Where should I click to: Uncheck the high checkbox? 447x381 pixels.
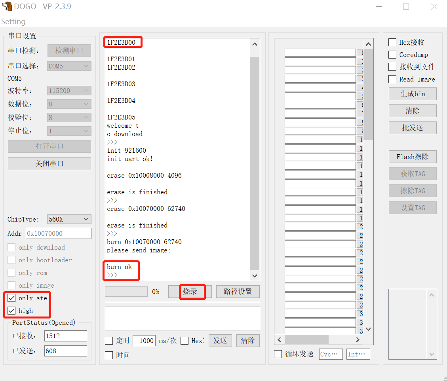tap(11, 311)
